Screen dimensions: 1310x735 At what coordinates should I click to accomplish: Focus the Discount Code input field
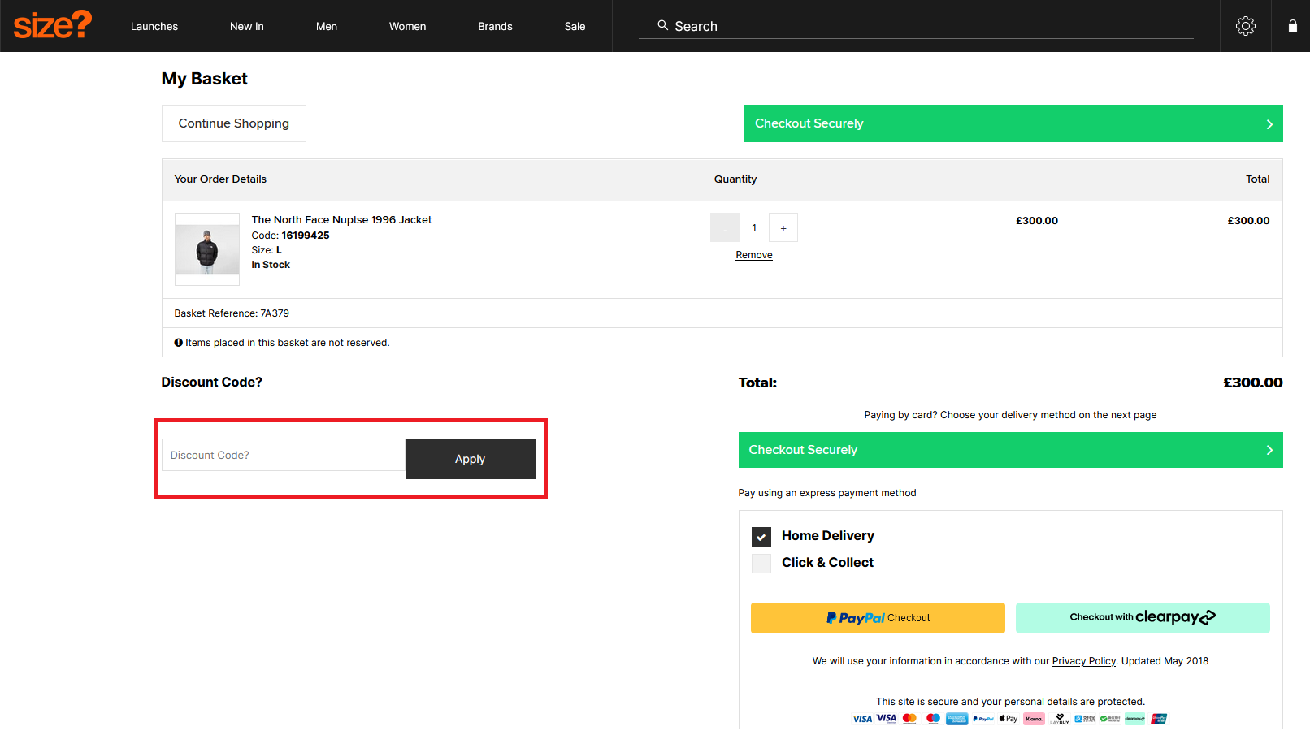pyautogui.click(x=284, y=455)
